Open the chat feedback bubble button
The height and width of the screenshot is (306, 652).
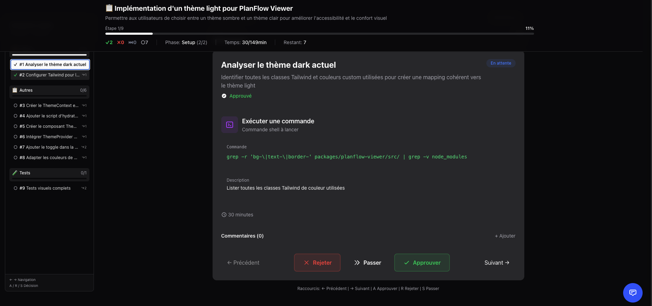pyautogui.click(x=633, y=293)
